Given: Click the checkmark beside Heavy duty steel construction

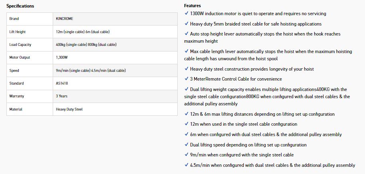Looking at the screenshot, I should [186, 69].
